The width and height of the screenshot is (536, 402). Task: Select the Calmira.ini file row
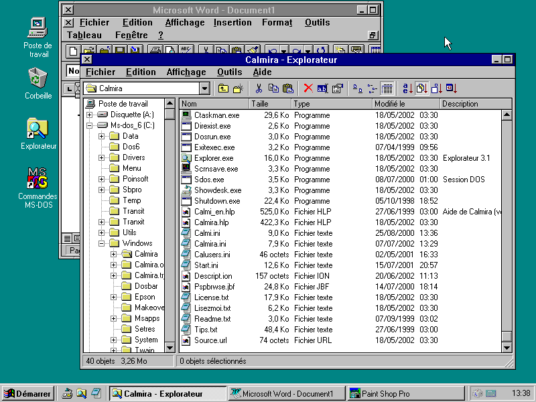(210, 244)
